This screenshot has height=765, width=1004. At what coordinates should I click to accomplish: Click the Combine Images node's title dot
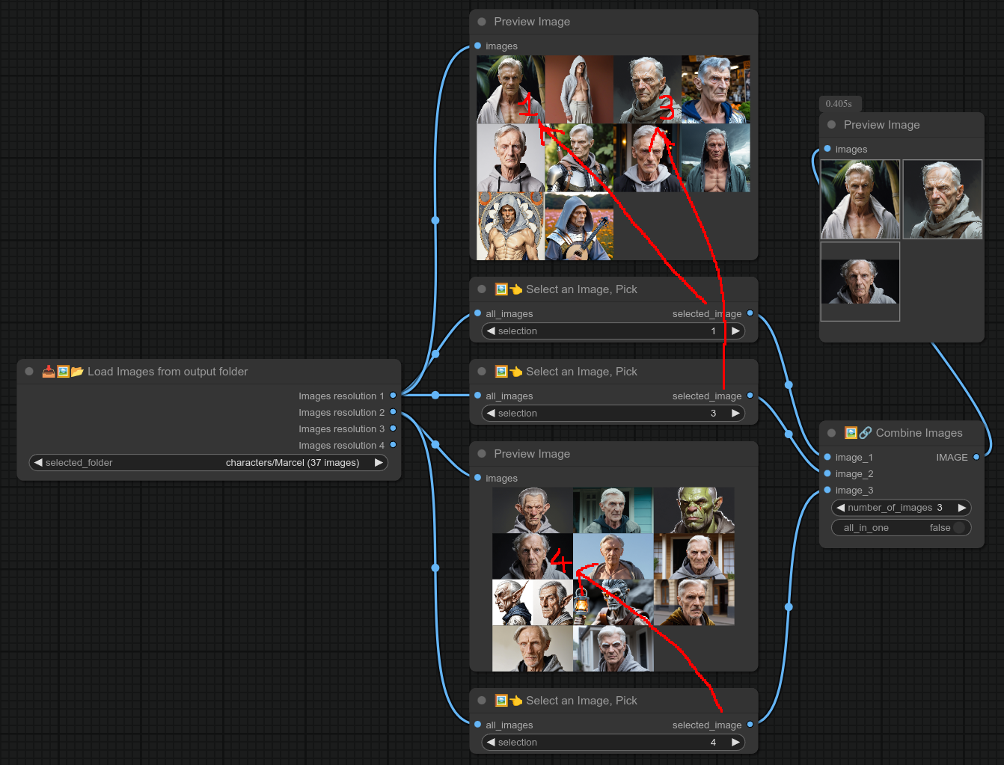pos(831,433)
